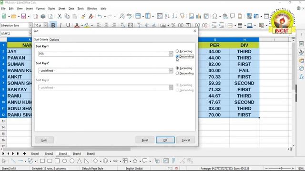Open the Data menu
Viewport: 305px width, 171px height.
click(71, 9)
